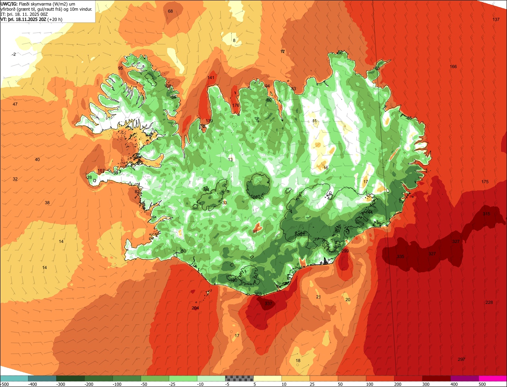
Task: Click the map value 107 near Snæfellsnes
Action: point(101,171)
